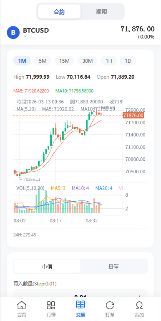Viewport: 161px width, 321px height.
Task: Select the 5M timeframe
Action: 43,61
